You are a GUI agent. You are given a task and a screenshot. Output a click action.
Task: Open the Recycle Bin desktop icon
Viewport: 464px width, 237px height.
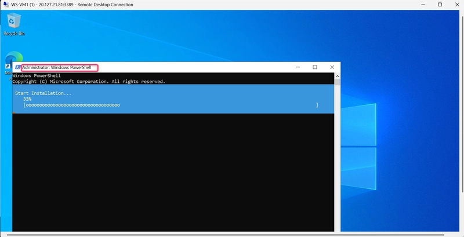[14, 24]
